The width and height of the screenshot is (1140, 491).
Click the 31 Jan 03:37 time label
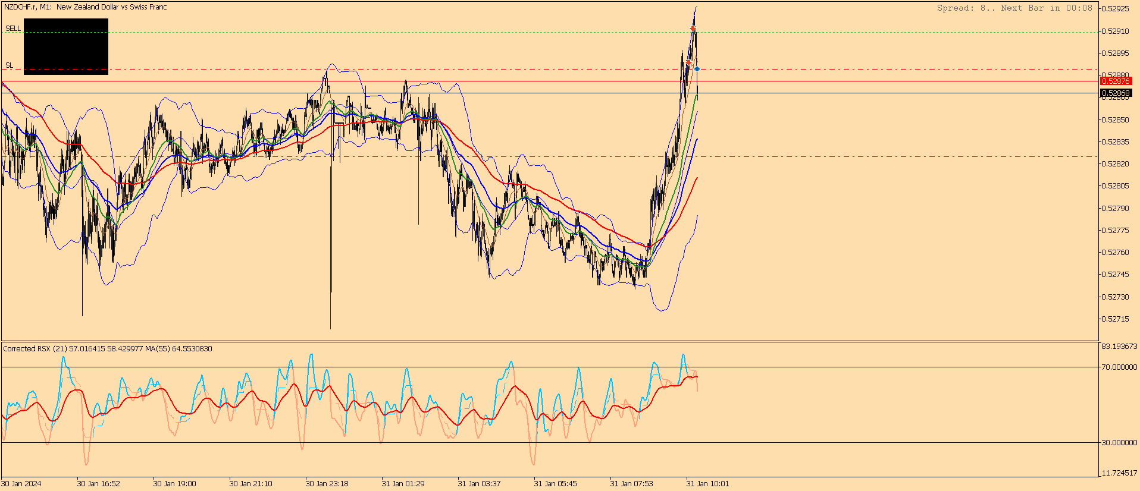479,484
